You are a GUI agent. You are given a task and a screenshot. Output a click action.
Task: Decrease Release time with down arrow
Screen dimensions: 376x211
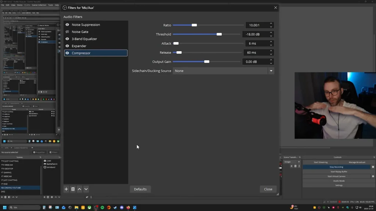(271, 54)
